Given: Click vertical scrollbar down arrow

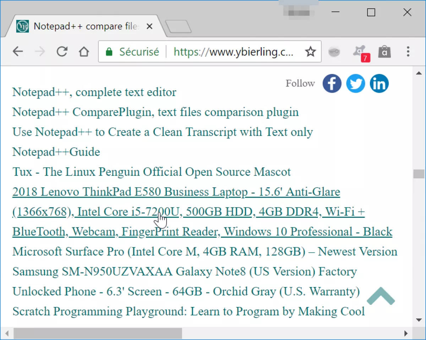Looking at the screenshot, I should (419, 320).
